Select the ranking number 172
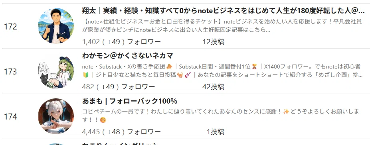 11,27
